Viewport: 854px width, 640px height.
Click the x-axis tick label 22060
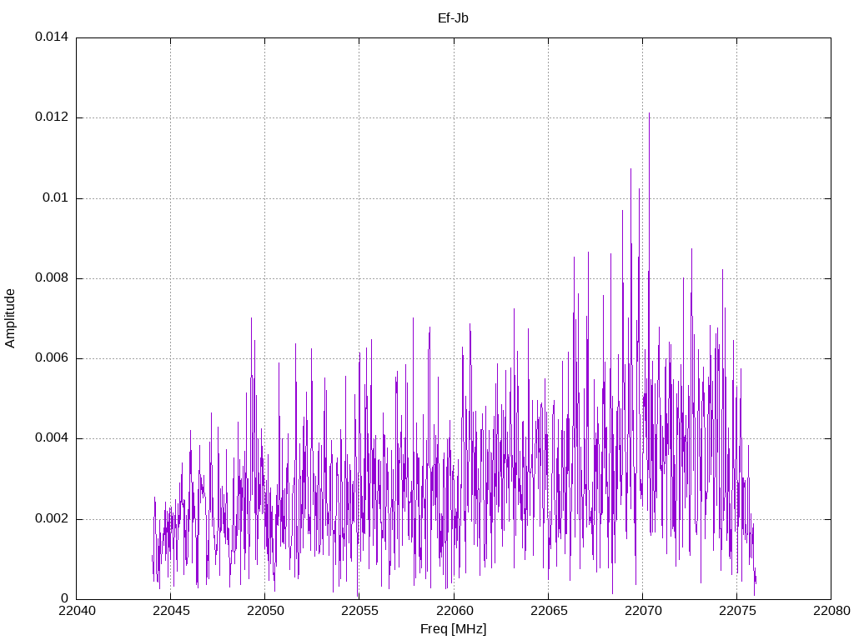(455, 611)
